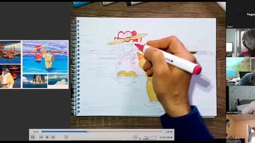Click the 31:22/1:20:48 time counter
255x143 pixels.
[166, 137]
